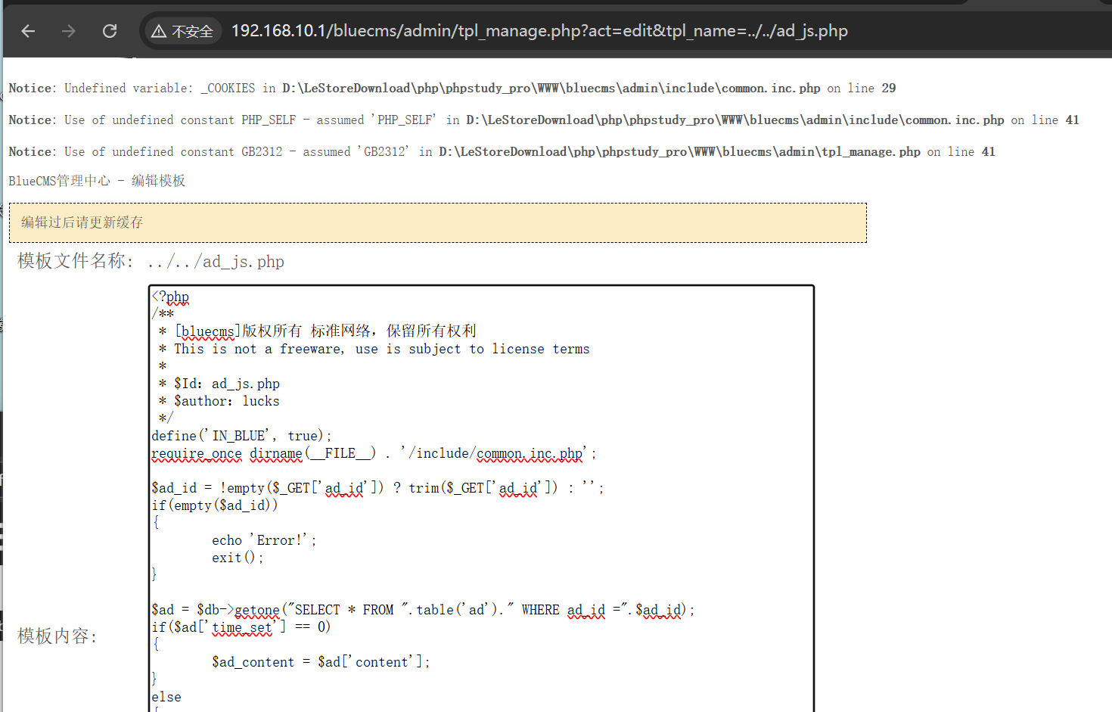Click the browser back arrow
The width and height of the screenshot is (1112, 712).
click(28, 31)
